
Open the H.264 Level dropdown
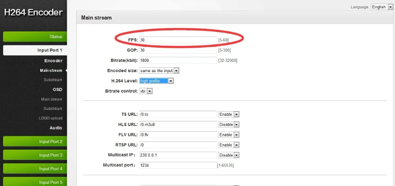coord(156,81)
